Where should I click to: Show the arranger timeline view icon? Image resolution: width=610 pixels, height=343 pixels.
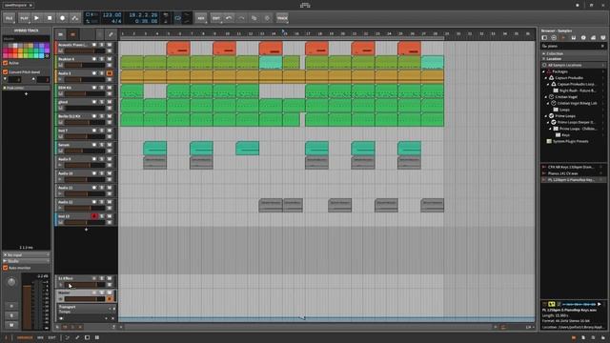60,34
